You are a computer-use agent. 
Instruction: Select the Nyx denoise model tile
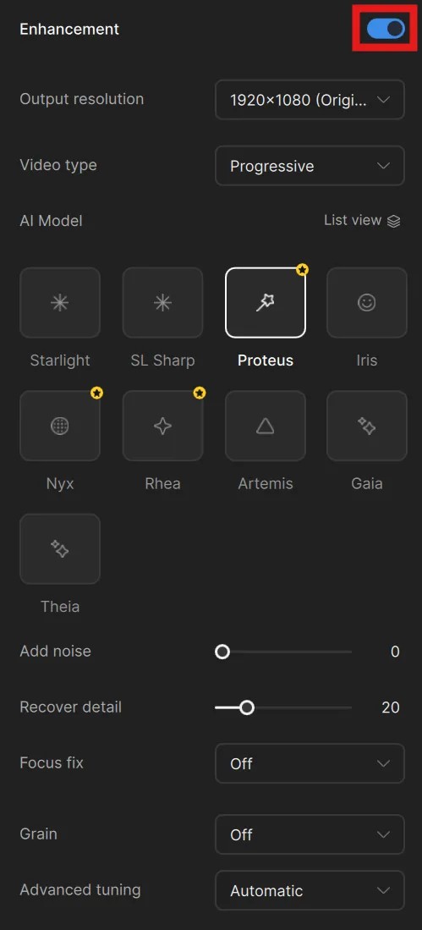tap(60, 426)
